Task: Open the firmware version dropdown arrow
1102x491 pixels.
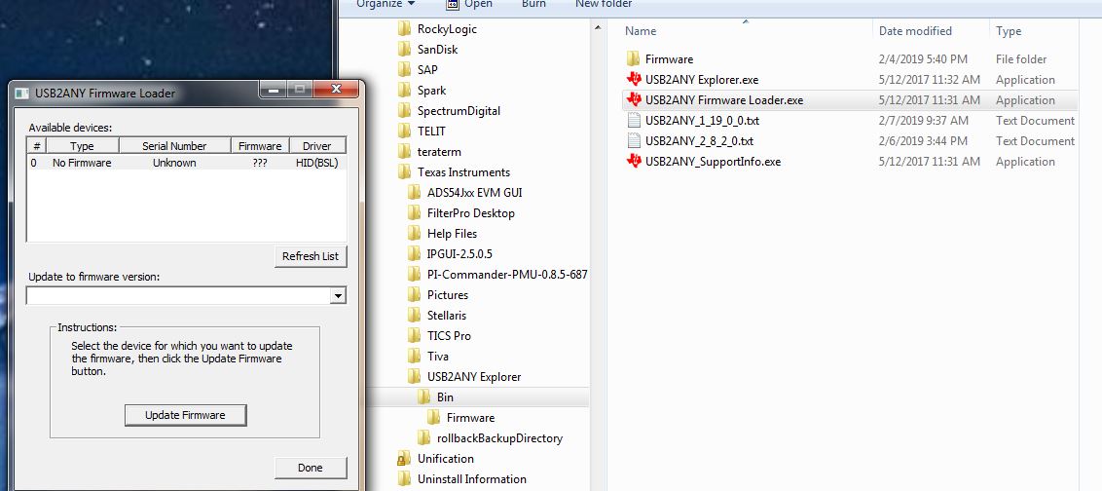Action: tap(338, 296)
